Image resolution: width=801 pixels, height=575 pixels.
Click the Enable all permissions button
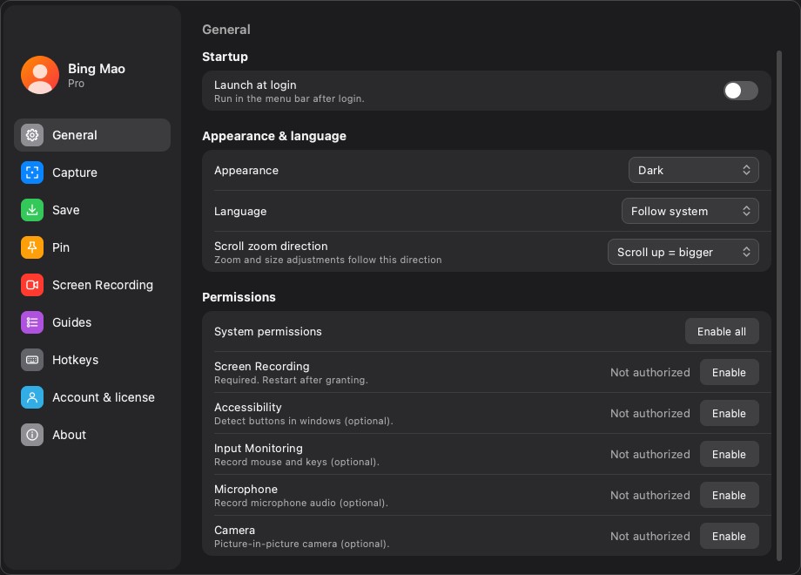tap(721, 332)
